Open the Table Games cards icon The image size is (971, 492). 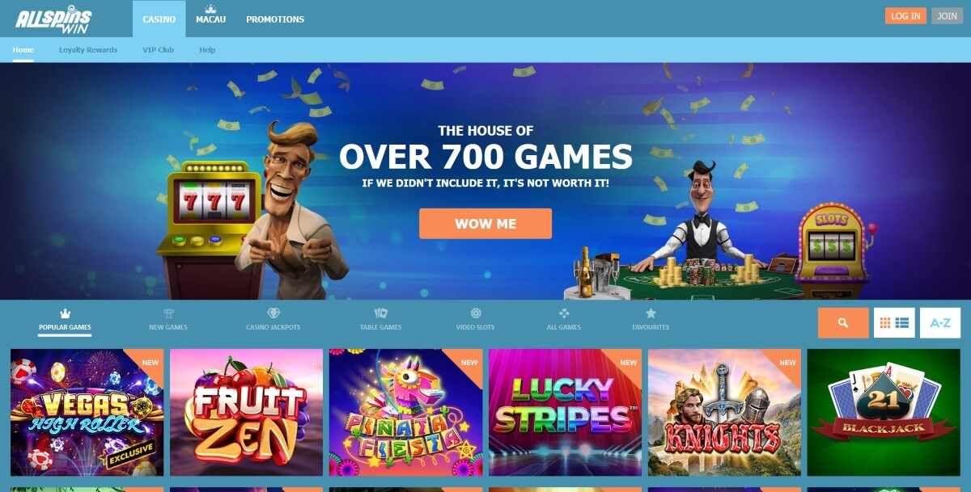(380, 313)
